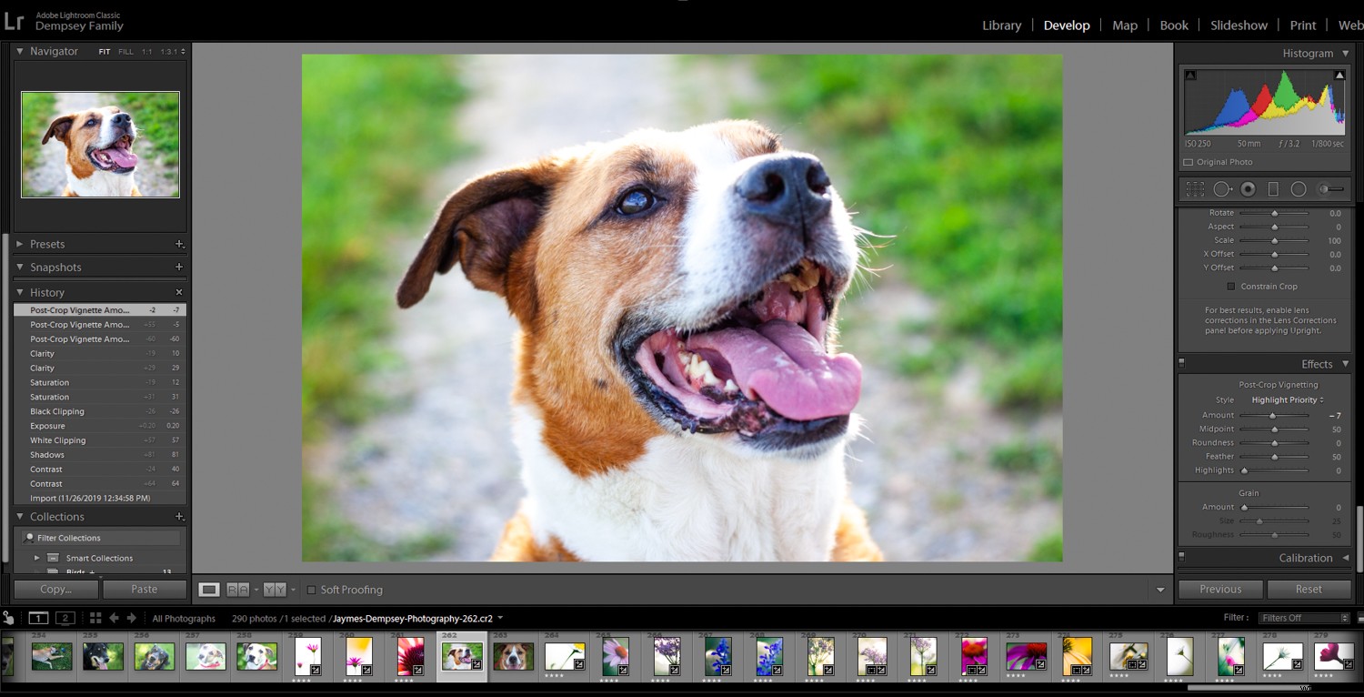Switch to the Library module
The image size is (1364, 697).
(1001, 25)
